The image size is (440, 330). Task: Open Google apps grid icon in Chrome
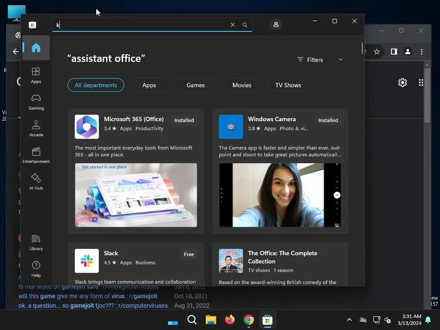[421, 82]
